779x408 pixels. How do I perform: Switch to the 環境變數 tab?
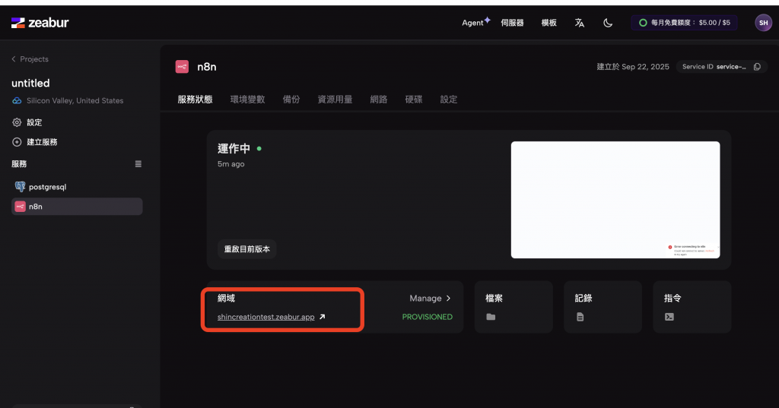[247, 100]
